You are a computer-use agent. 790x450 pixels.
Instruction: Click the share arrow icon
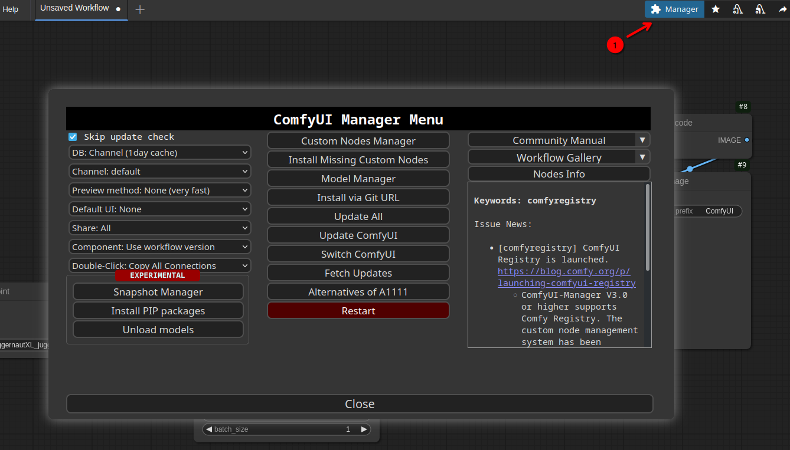pos(782,9)
